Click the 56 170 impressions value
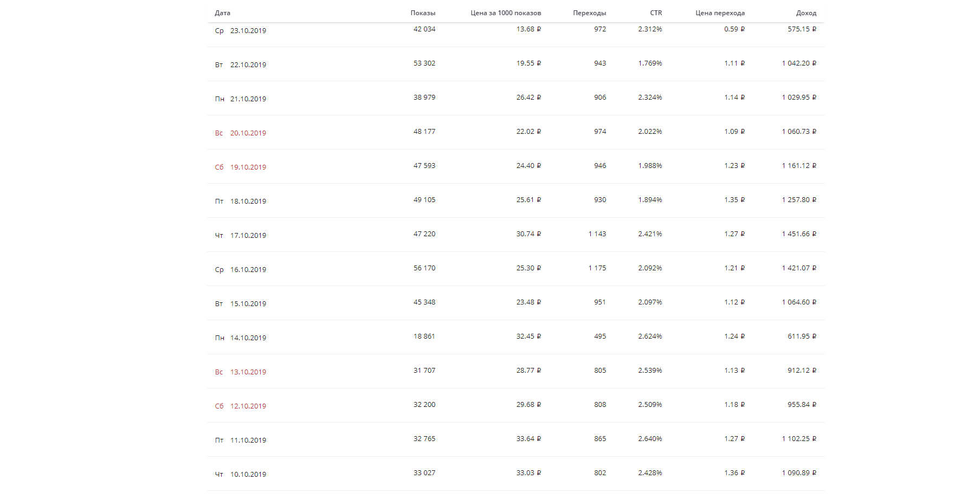Screen dimensions: 961x499 [424, 268]
